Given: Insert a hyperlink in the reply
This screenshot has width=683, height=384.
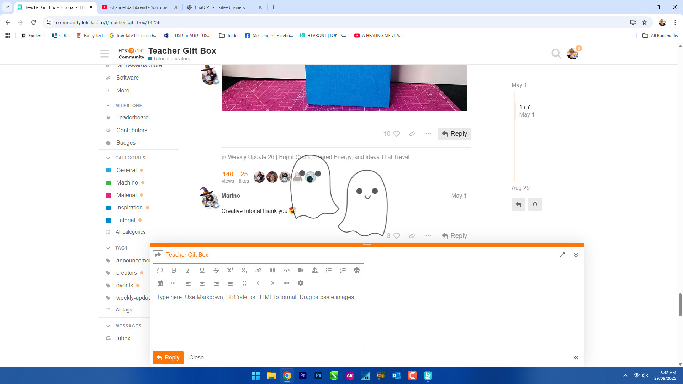Looking at the screenshot, I should pos(258,270).
